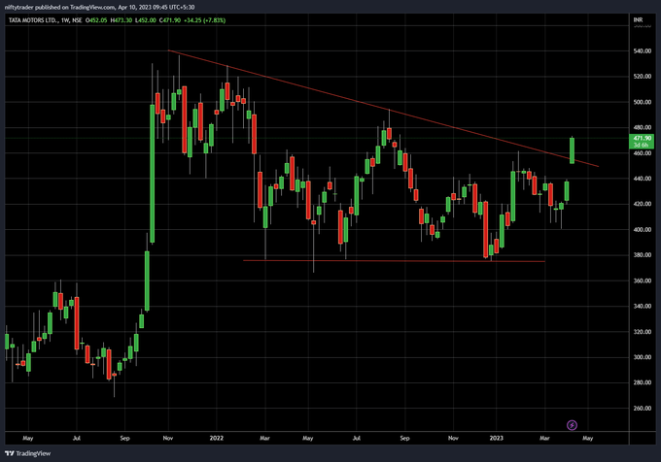Select the horizontal red support line
Screen dimensions: 661x462
point(394,261)
